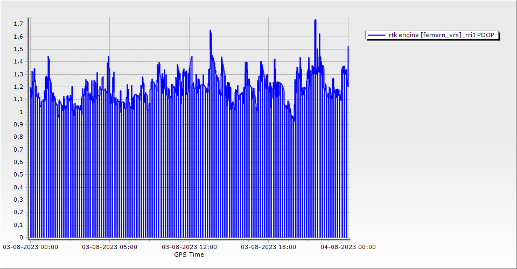Click the 03-08-2023 00:00 time label
The image size is (517, 269).
31,247
